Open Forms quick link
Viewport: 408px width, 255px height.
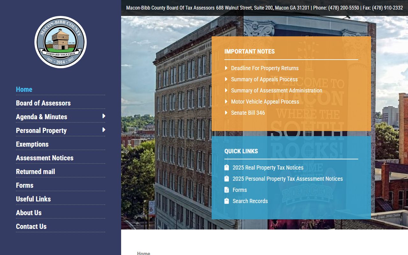[240, 190]
